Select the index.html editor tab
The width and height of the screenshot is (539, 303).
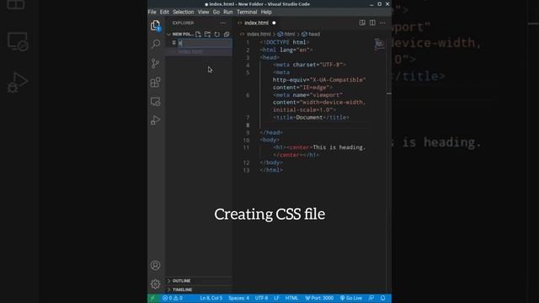256,23
